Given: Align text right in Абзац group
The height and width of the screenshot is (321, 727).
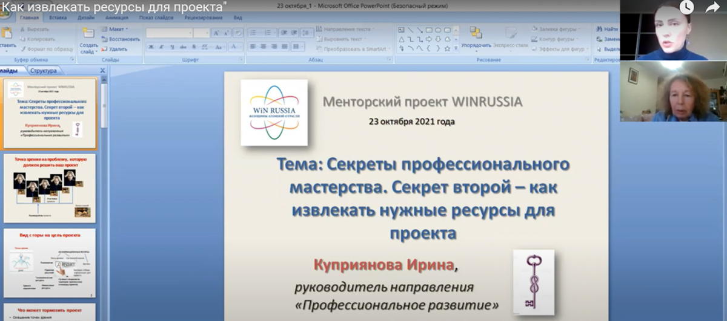Looking at the screenshot, I should (274, 47).
